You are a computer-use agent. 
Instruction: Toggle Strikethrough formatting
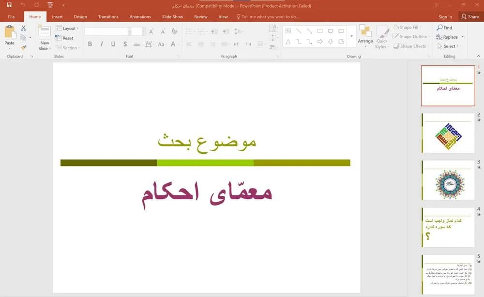137,45
